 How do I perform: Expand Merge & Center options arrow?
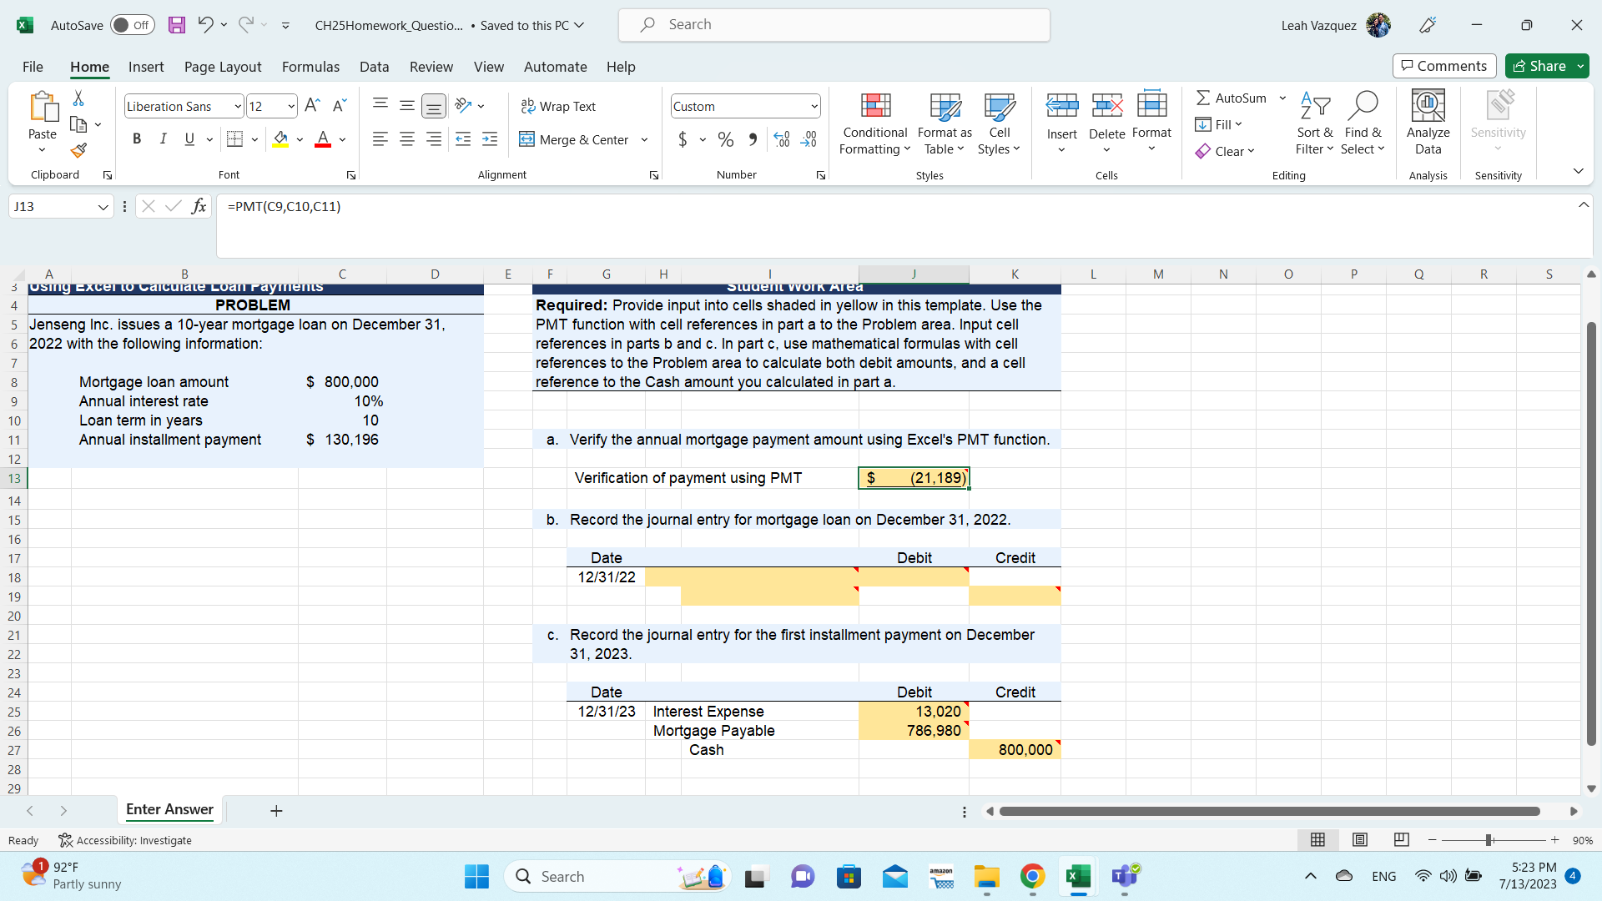tap(644, 139)
